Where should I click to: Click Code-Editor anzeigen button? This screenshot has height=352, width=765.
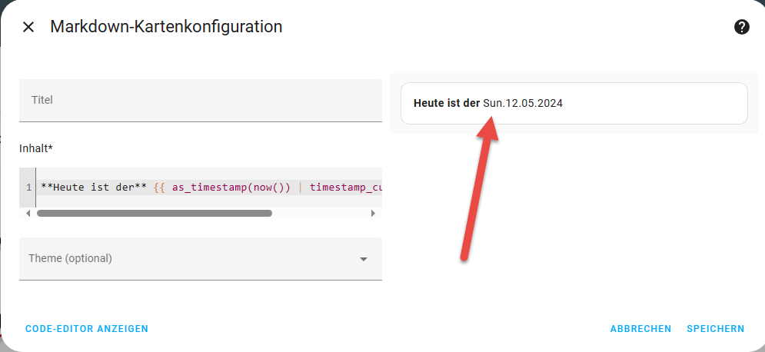click(87, 329)
